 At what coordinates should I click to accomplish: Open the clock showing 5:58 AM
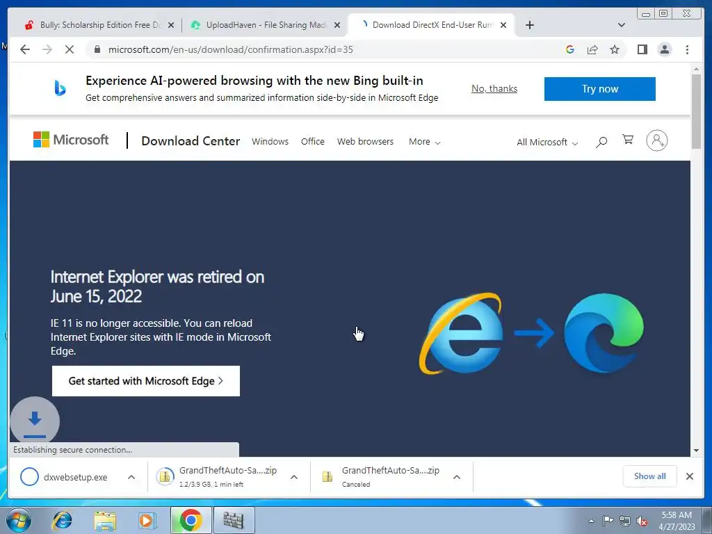tap(677, 521)
